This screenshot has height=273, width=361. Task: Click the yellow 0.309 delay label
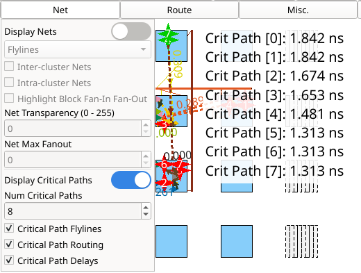tap(178, 64)
